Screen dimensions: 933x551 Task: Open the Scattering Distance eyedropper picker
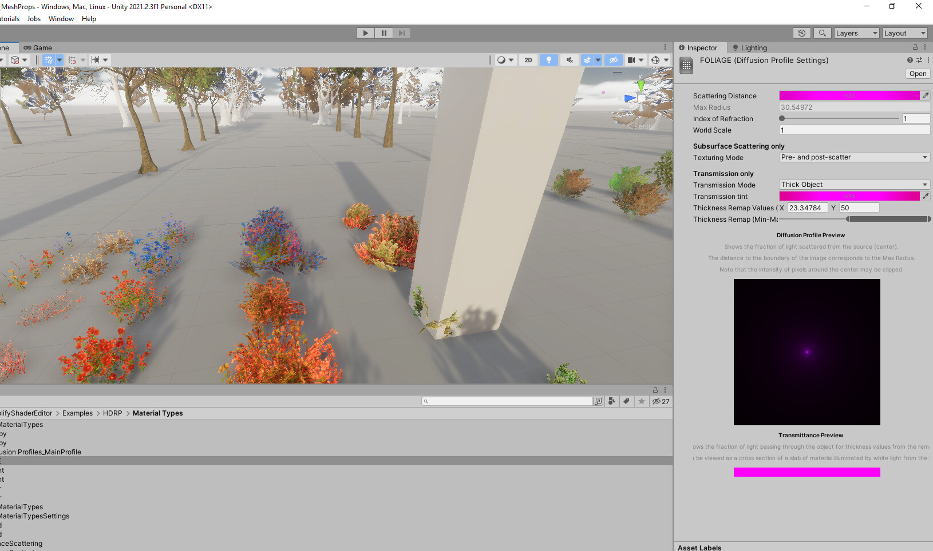click(926, 95)
